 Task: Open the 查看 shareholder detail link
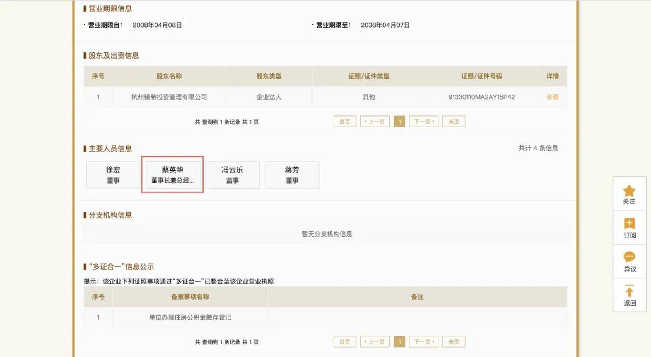(x=552, y=97)
